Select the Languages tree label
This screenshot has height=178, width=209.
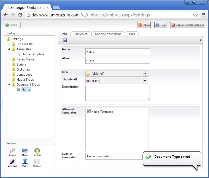[x=24, y=74]
